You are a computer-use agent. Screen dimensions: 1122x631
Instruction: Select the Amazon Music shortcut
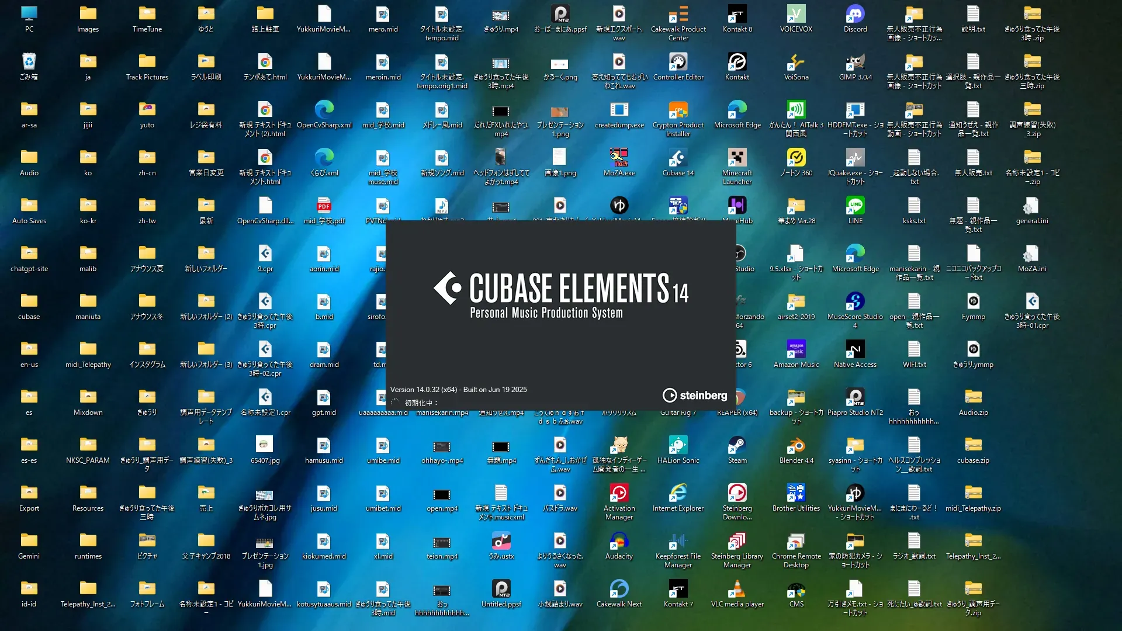tap(796, 350)
